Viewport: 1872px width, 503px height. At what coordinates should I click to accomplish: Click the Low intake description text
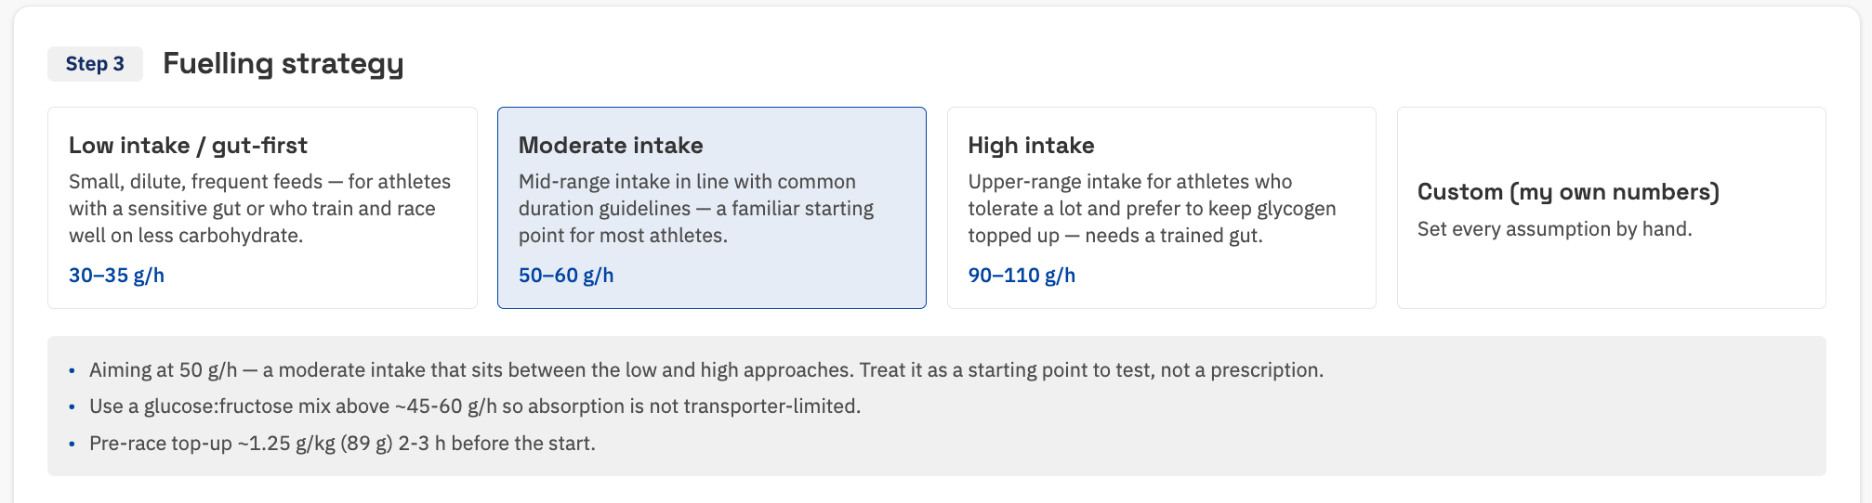click(x=260, y=209)
